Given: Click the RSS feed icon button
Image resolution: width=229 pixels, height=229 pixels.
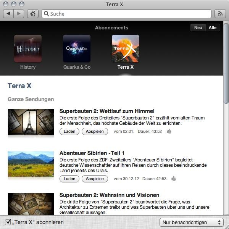Looking at the screenshot, I should [220, 14].
